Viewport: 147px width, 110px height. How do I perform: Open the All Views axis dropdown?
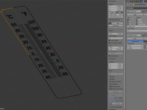coord(118,98)
